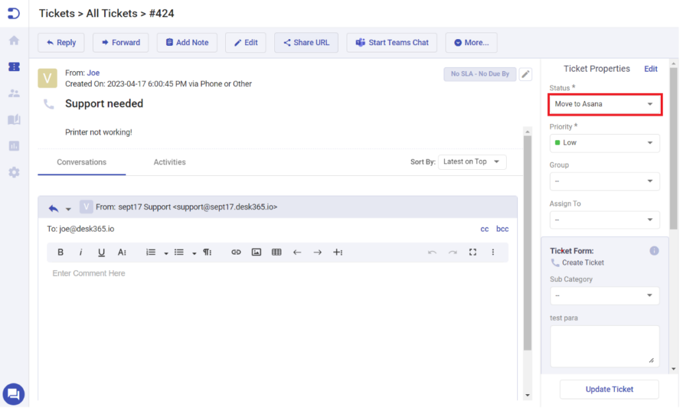Insert an image in the comment

[256, 252]
